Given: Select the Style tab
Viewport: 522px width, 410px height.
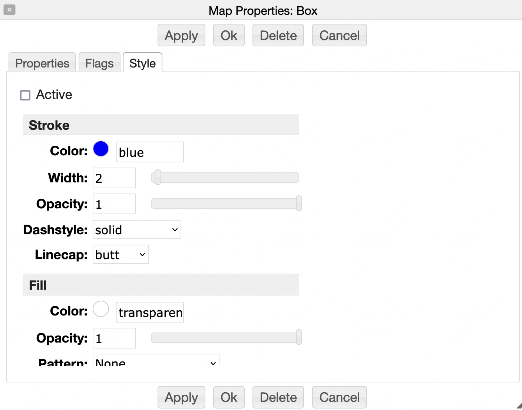Looking at the screenshot, I should pos(142,63).
